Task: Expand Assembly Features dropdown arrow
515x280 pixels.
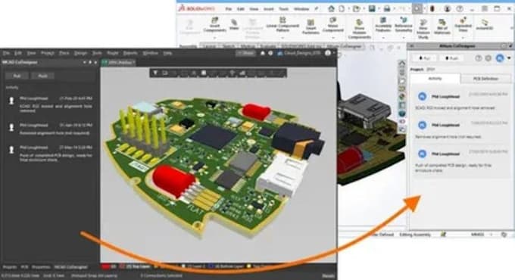Action: pyautogui.click(x=383, y=37)
